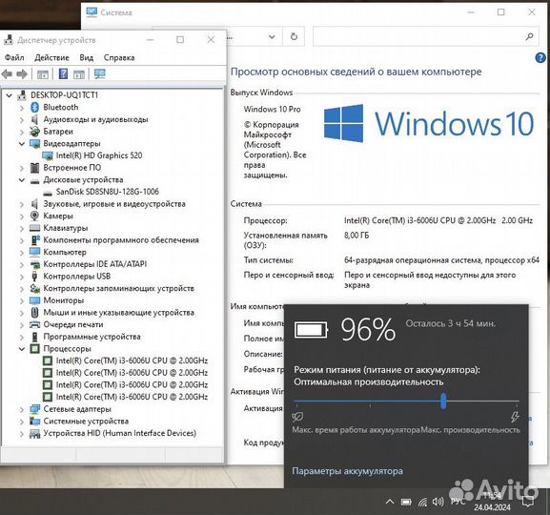Screen dimensions: 550x515
Task: Expand the Bluetooth device category
Action: pyautogui.click(x=22, y=108)
